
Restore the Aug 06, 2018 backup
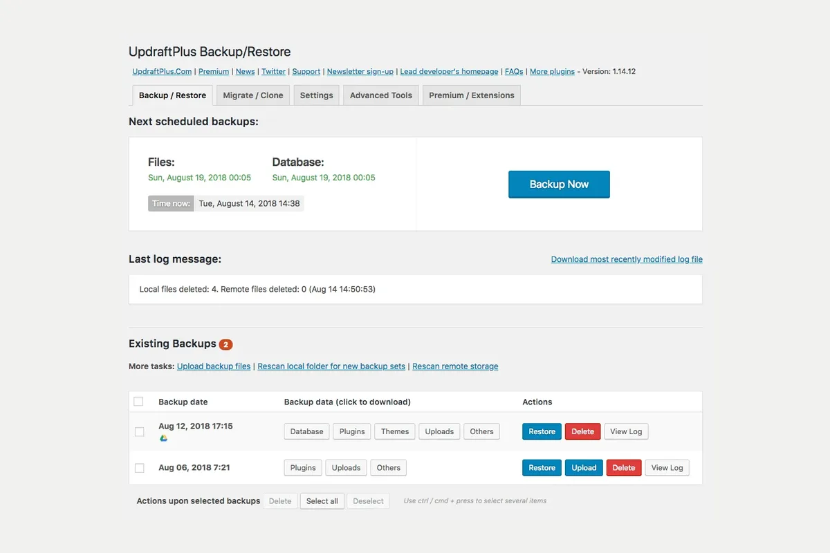[x=542, y=468]
